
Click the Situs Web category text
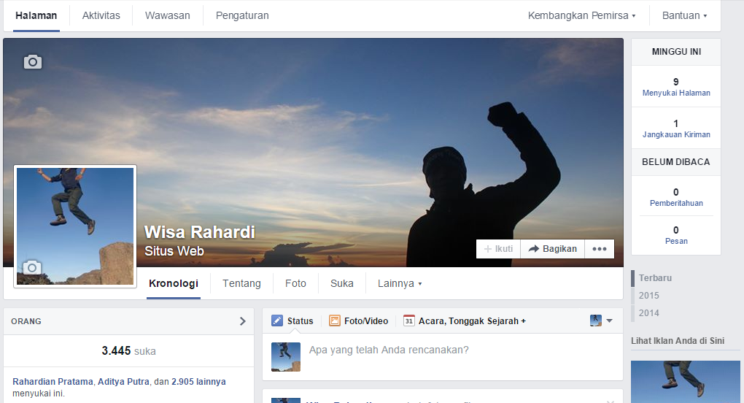click(174, 251)
